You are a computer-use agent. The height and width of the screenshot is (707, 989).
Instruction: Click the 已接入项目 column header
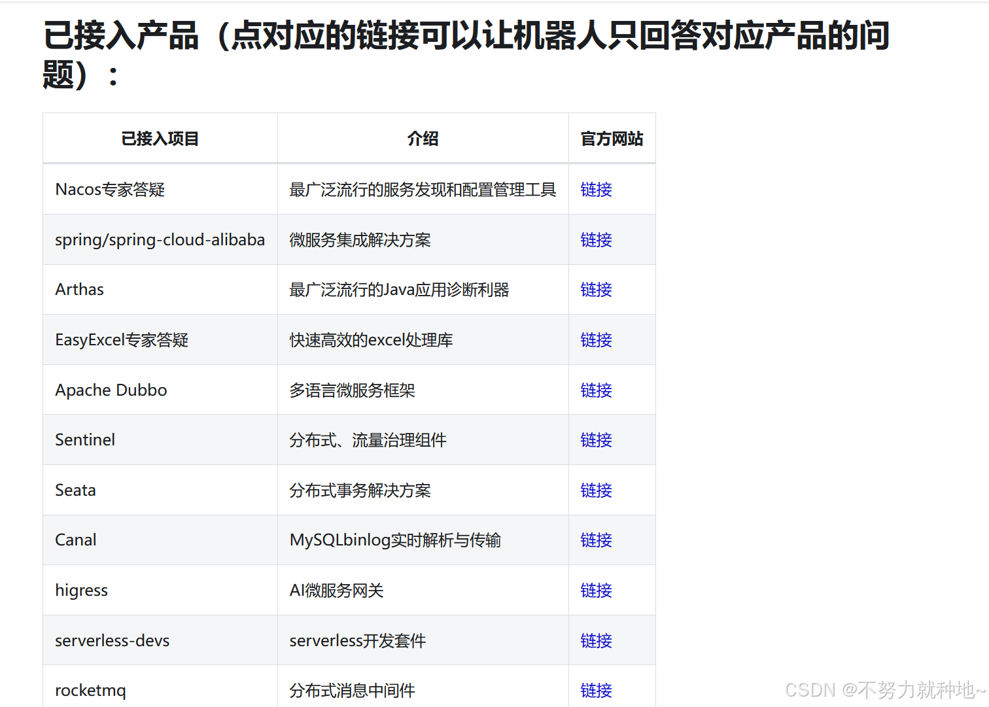tap(160, 139)
